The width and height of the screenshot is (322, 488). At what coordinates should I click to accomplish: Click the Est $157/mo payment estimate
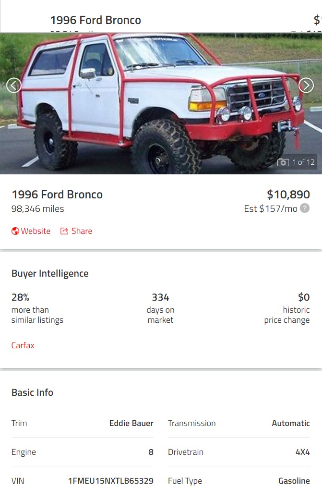click(x=271, y=208)
